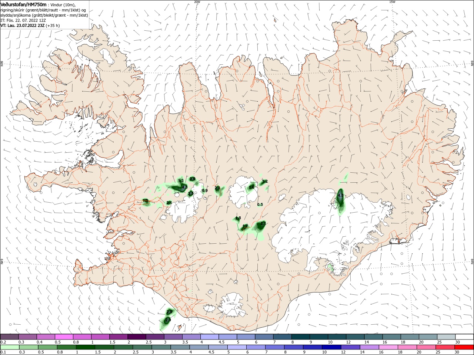This screenshot has height=355, width=474.
Task: Click the 20W longitude label at top
Action: tap(197, 2)
